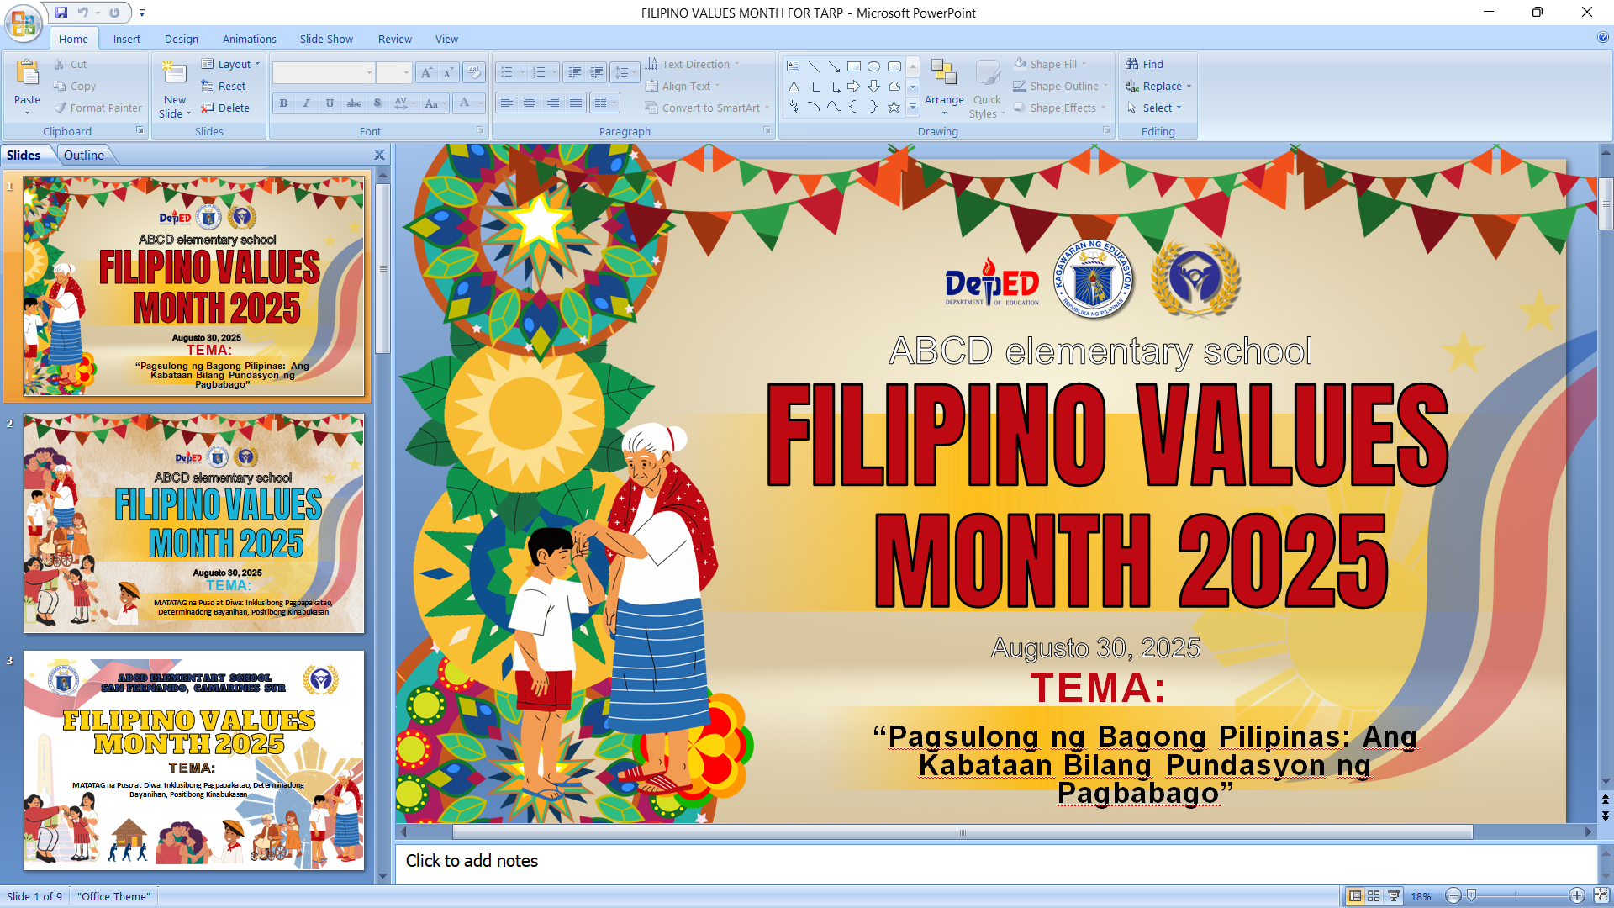The image size is (1614, 908).
Task: Open the Animations ribbon tab
Action: (x=249, y=39)
